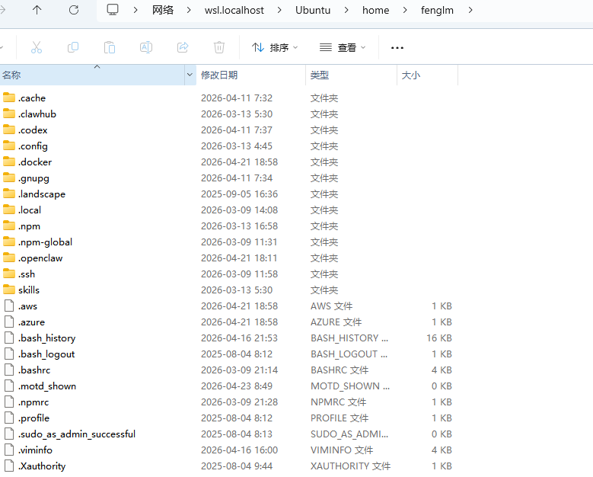Click the 16 KB size value
Viewport: 593px width, 477px height.
pos(439,338)
